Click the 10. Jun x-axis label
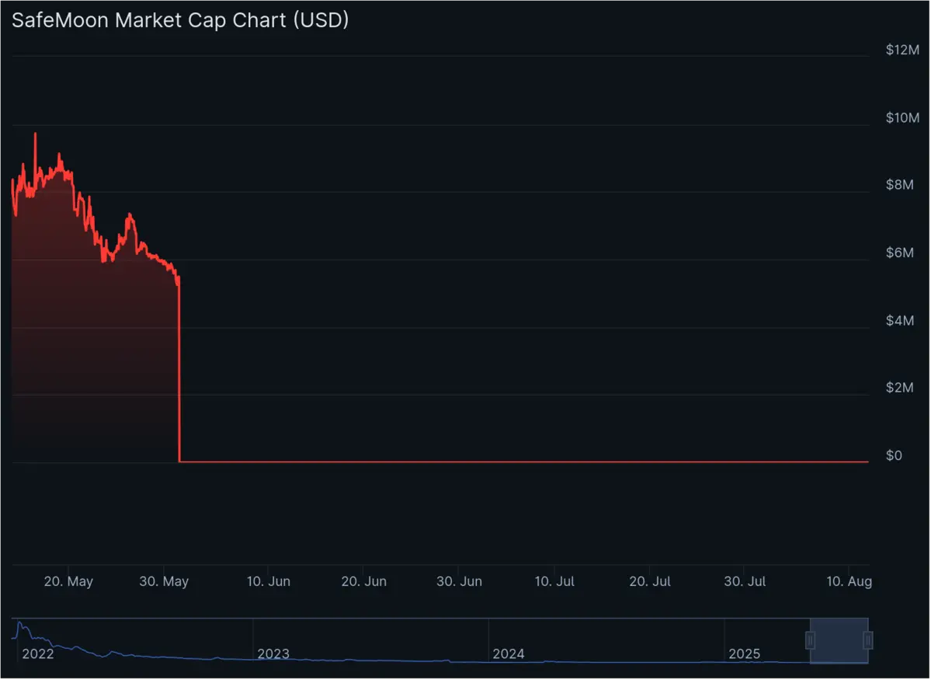 coord(269,581)
